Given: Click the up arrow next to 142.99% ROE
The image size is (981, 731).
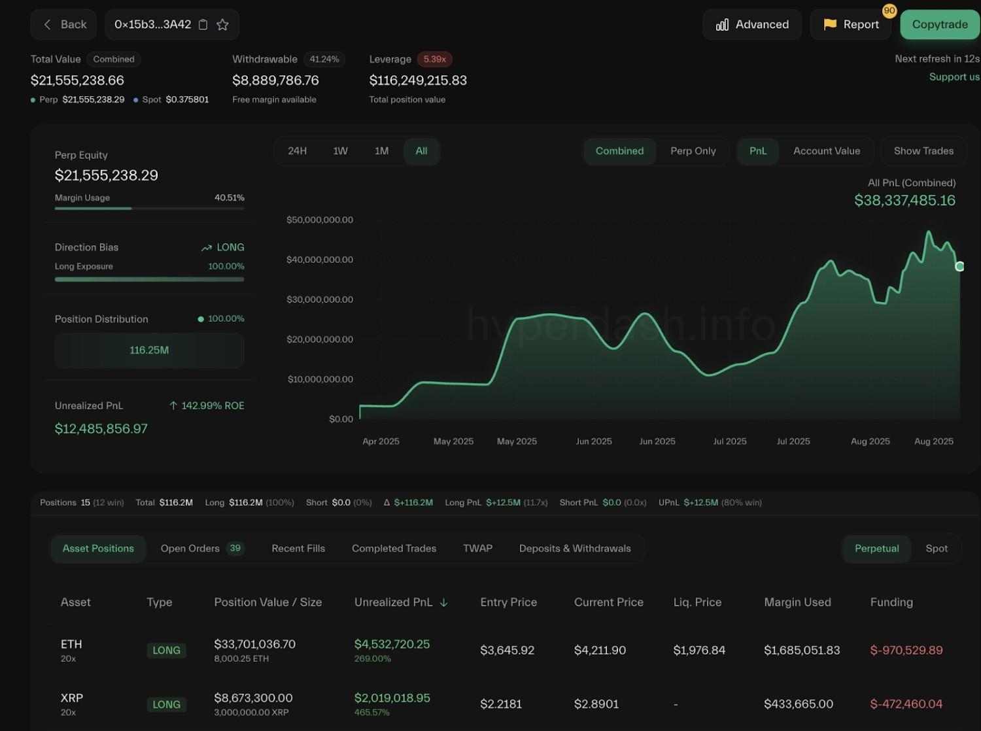Looking at the screenshot, I should click(x=173, y=405).
